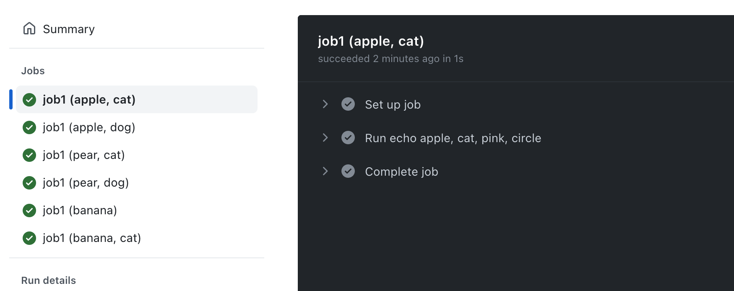The height and width of the screenshot is (291, 734).
Task: Open the Summary page
Action: [68, 29]
